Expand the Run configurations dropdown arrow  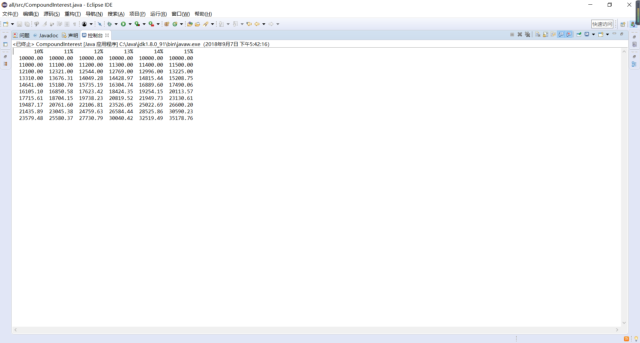click(130, 24)
